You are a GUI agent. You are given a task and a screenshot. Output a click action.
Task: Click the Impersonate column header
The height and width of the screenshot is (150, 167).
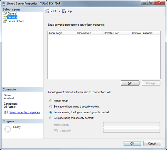89,33
